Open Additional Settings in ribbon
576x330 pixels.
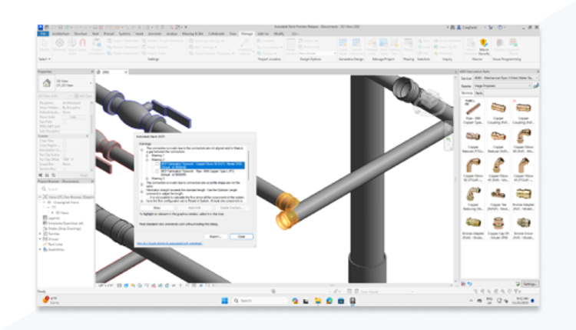click(245, 46)
